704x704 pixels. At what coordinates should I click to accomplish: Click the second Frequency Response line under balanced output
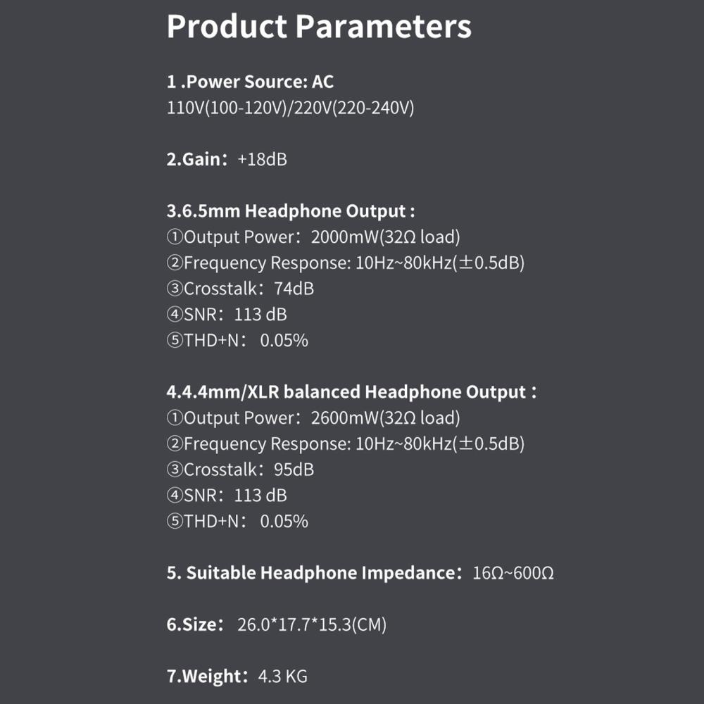click(x=345, y=444)
